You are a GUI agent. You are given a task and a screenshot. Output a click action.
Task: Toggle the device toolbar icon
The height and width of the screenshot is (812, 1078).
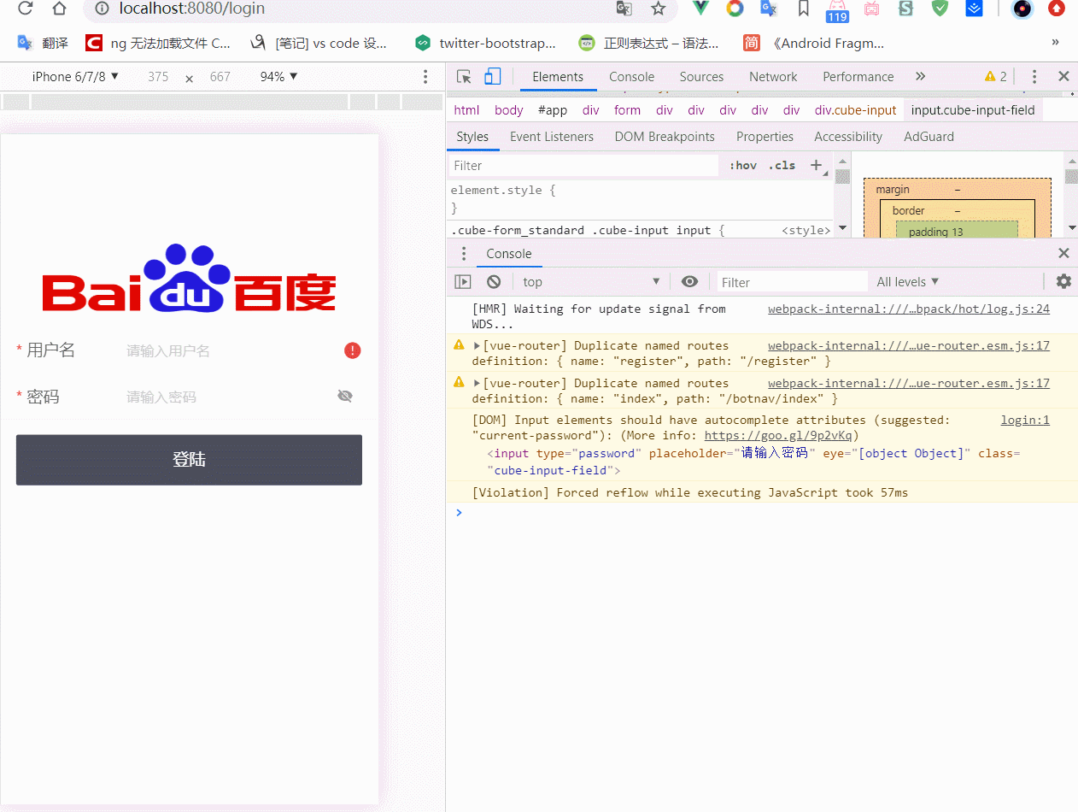coord(493,77)
